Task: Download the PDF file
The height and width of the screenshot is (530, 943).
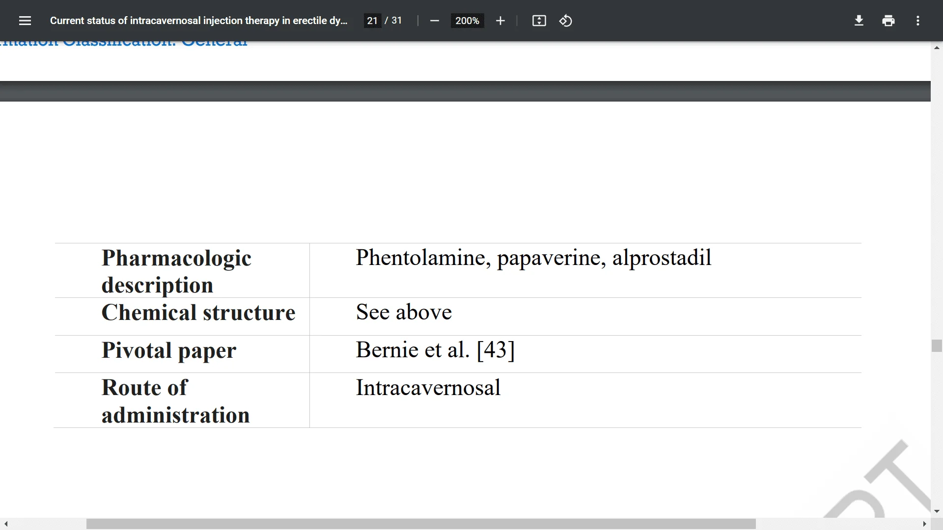Action: 859,21
